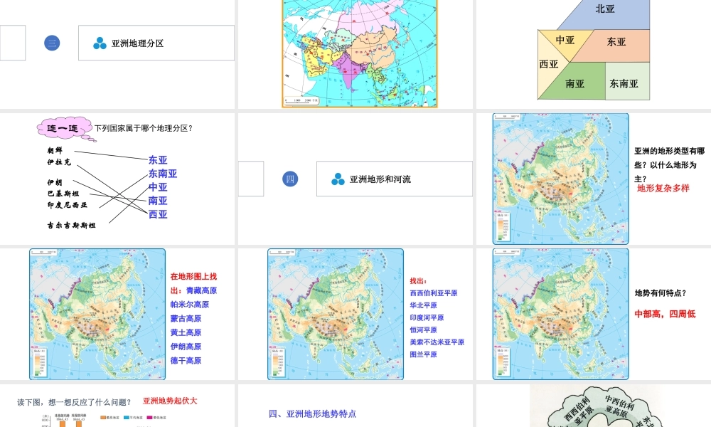The height and width of the screenshot is (427, 711).
Task: Click the text 读下图，想一想反应了什么问题？
Action: point(74,402)
